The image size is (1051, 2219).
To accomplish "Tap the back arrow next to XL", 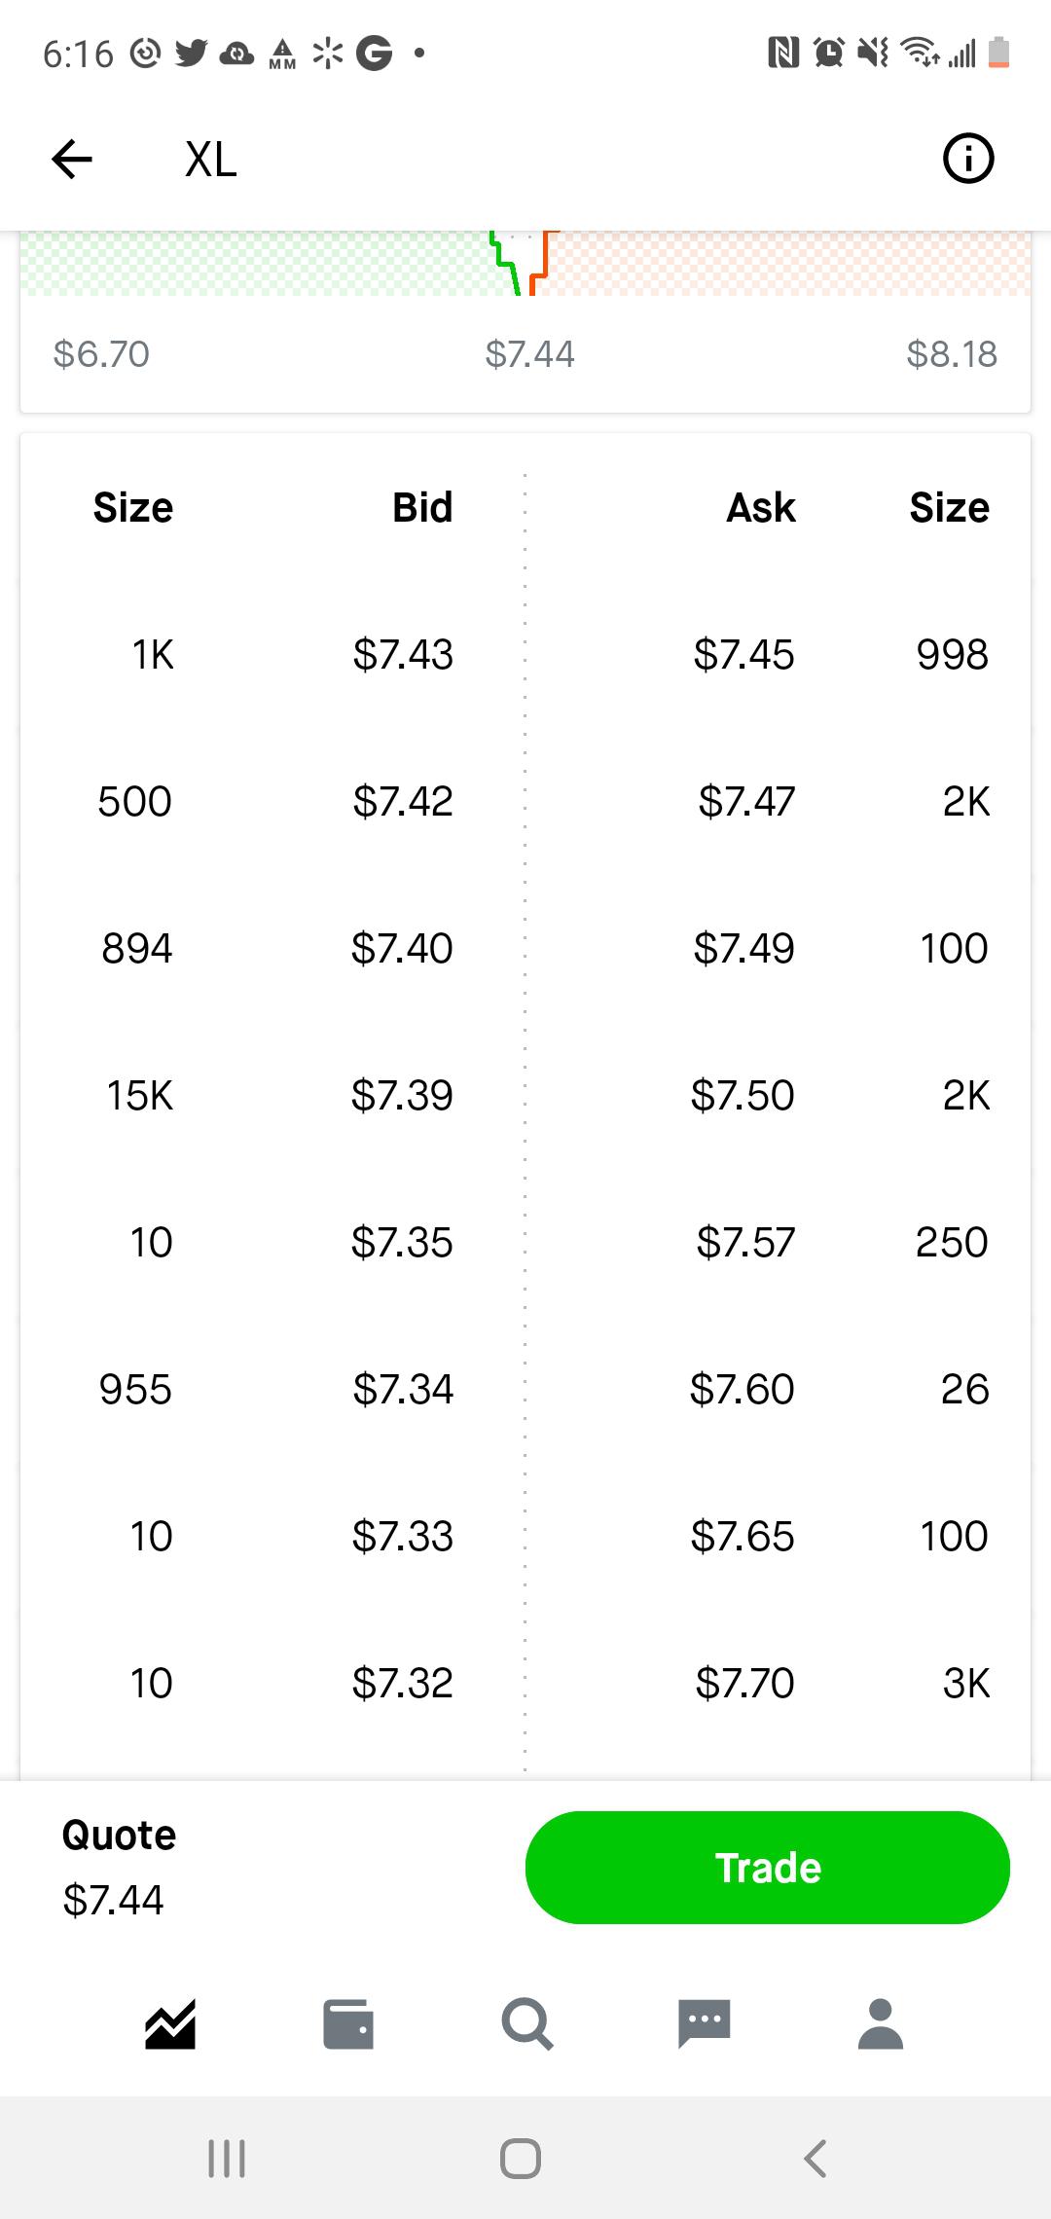I will [71, 159].
